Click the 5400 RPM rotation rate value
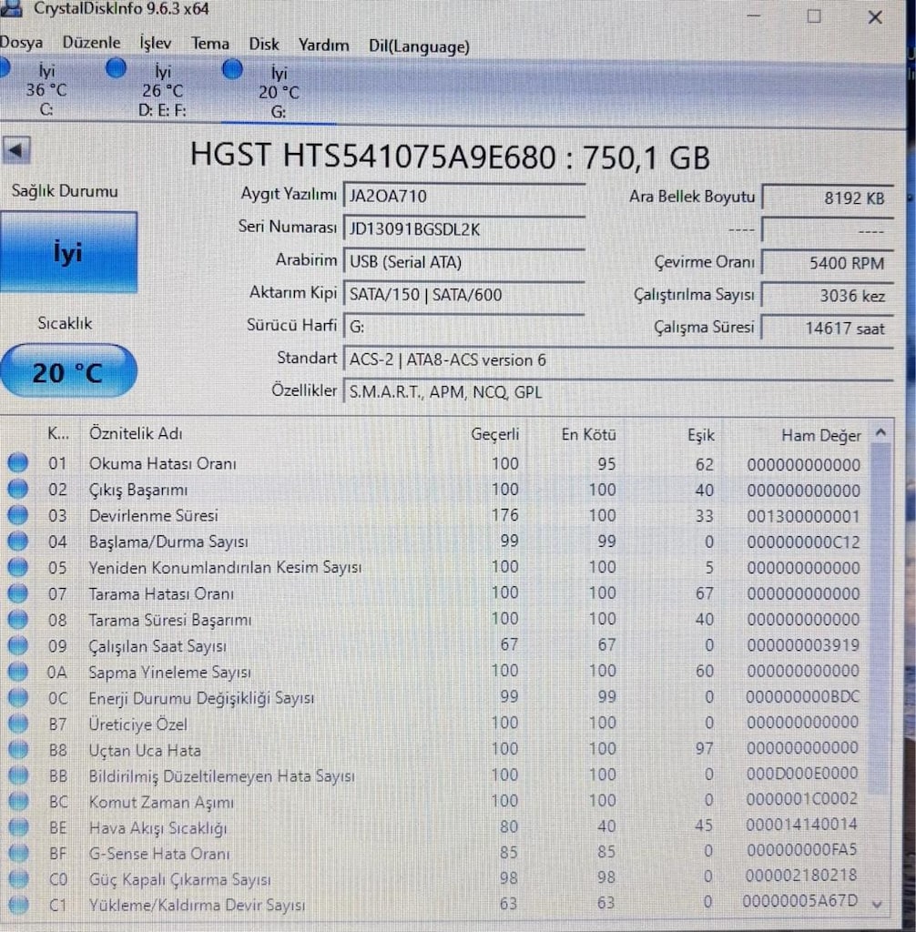Image resolution: width=916 pixels, height=932 pixels. tap(828, 263)
